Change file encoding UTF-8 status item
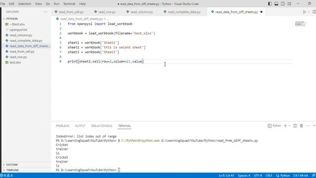The height and width of the screenshot is (178, 316). click(258, 176)
